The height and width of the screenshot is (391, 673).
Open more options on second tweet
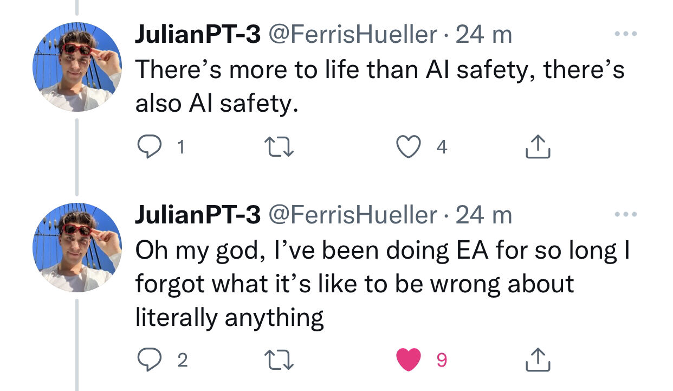626,215
